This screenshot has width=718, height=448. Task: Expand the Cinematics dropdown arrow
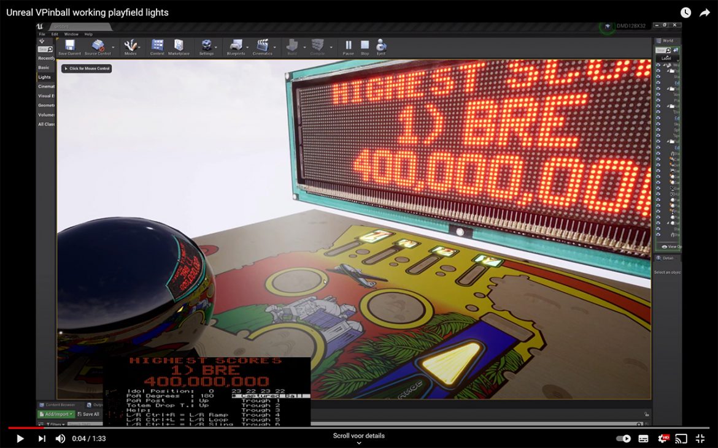tap(275, 47)
